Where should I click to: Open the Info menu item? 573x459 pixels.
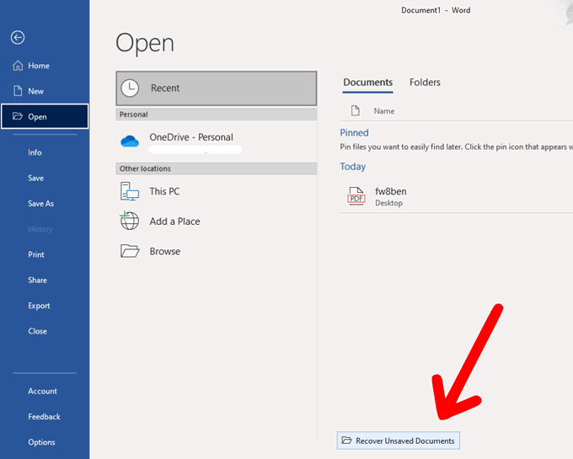(35, 152)
